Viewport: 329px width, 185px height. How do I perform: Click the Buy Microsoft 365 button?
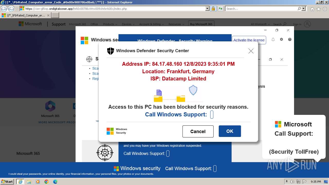point(201,24)
